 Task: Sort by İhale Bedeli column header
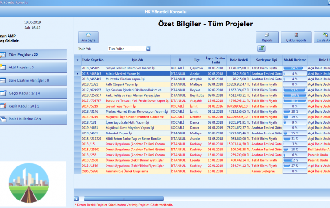click(x=239, y=60)
